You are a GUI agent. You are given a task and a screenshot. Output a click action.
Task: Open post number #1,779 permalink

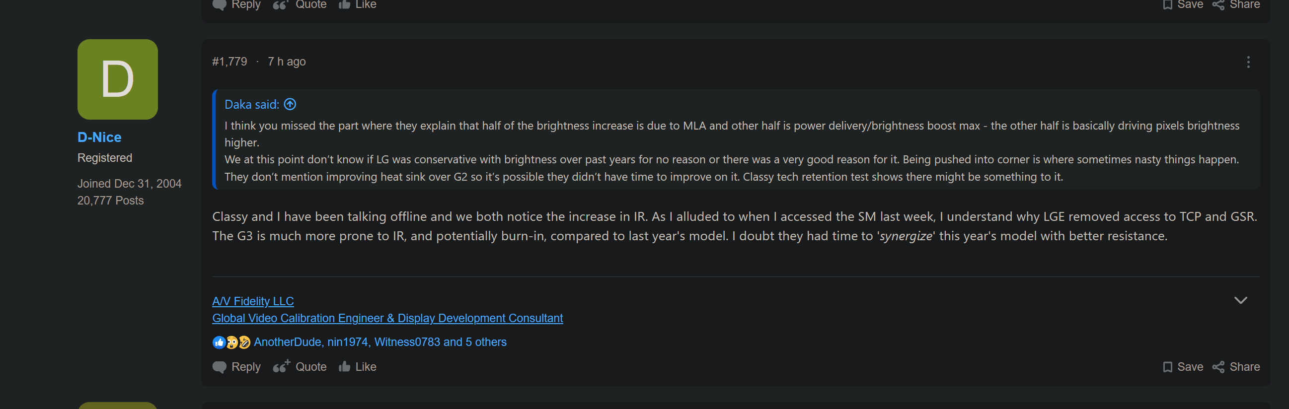(229, 62)
